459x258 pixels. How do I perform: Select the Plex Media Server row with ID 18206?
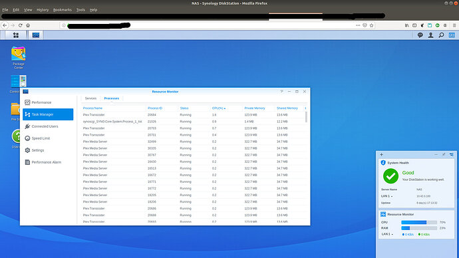click(x=193, y=202)
